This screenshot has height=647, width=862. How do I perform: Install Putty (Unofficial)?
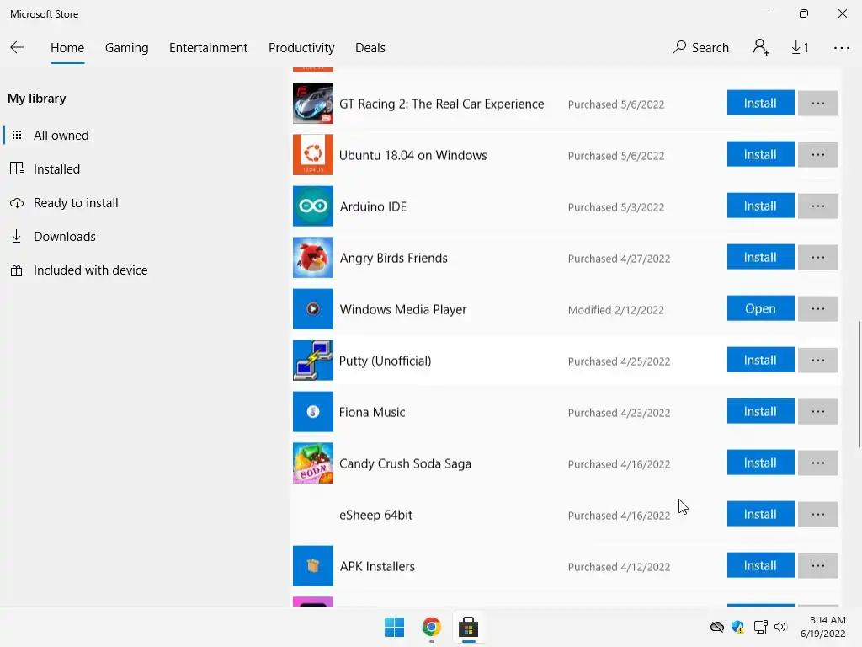[x=760, y=360]
